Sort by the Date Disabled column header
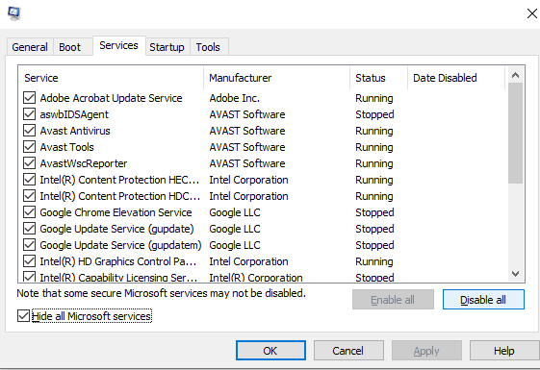 pyautogui.click(x=456, y=78)
